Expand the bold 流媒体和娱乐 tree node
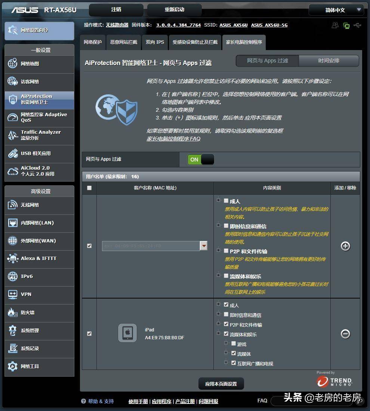370x411 pixels. 218,275
